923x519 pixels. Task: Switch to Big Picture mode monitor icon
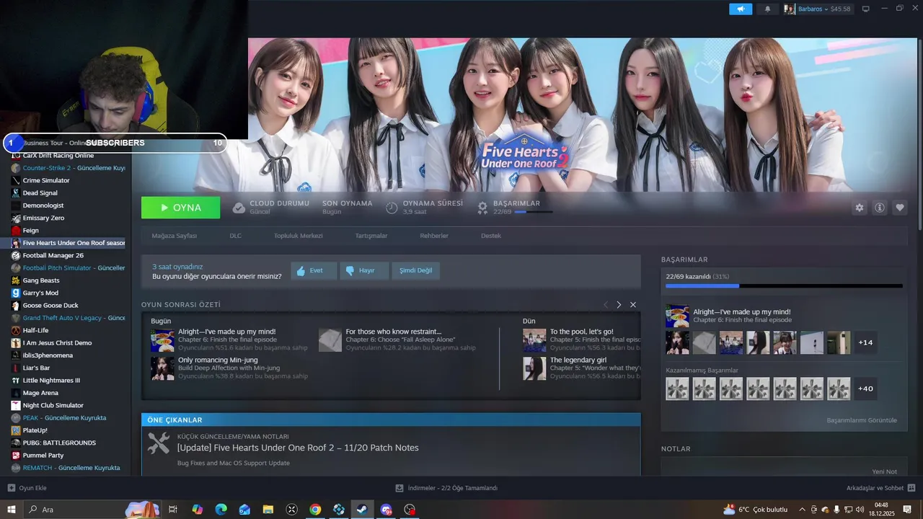click(x=866, y=9)
